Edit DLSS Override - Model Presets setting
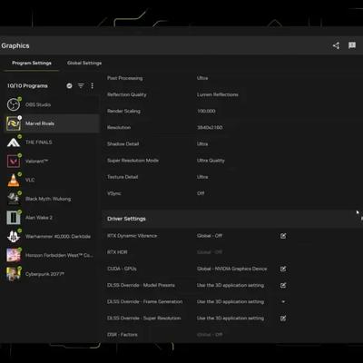Viewport: 363px width, 363px height. (283, 285)
